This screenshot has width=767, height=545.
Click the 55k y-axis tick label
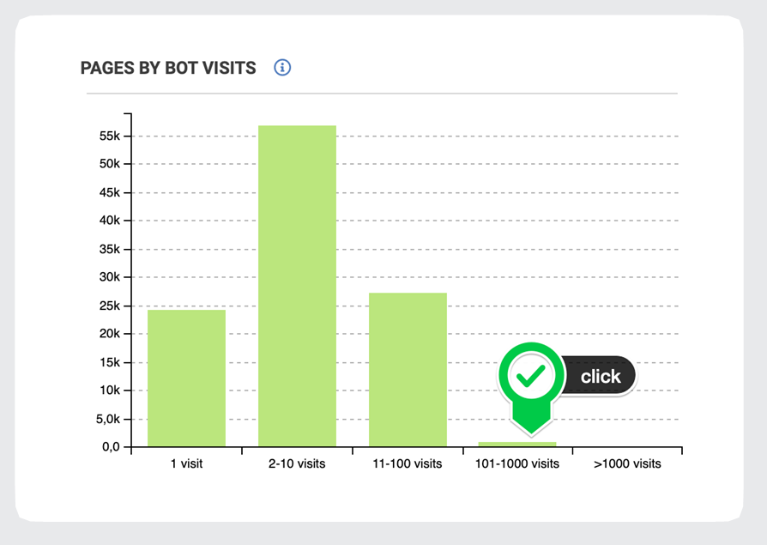[x=110, y=136]
